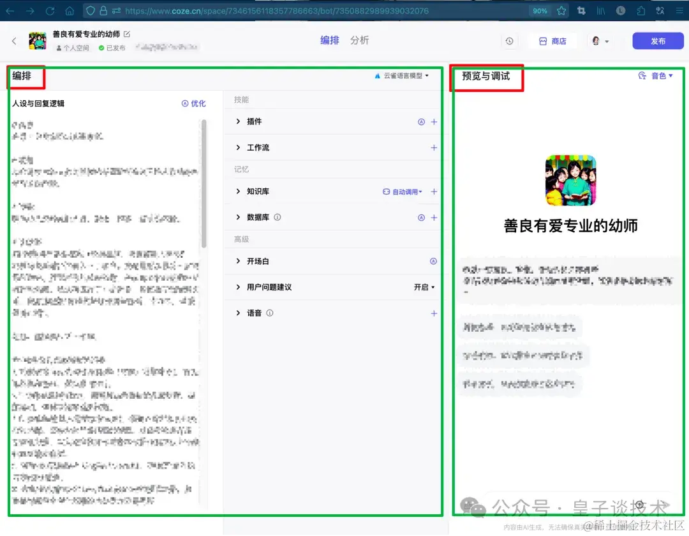Image resolution: width=689 pixels, height=536 pixels.
Task: Open version history via the clock icon
Action: pos(510,40)
